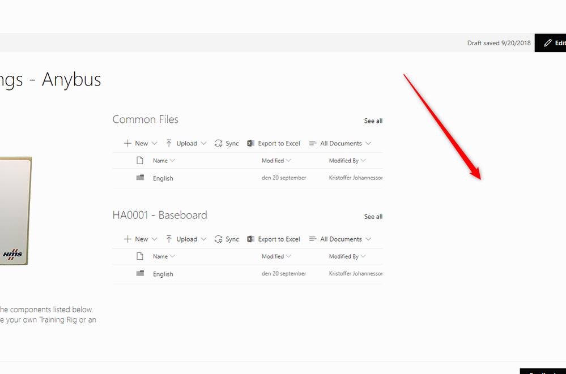Click upload arrow icon in HA0001 Baseboard

(x=169, y=239)
